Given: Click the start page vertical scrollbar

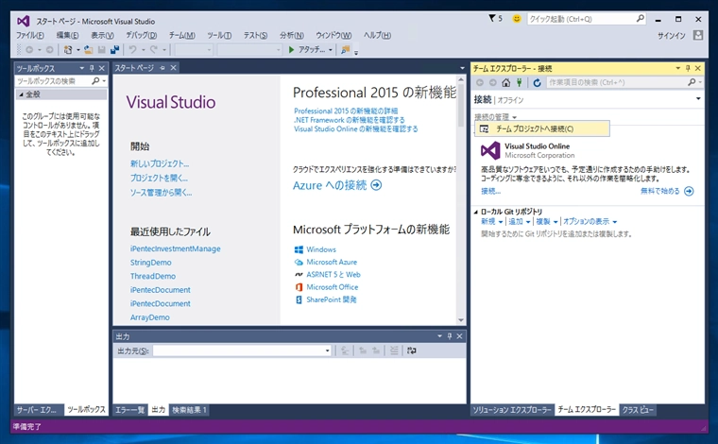Looking at the screenshot, I should (x=461, y=199).
